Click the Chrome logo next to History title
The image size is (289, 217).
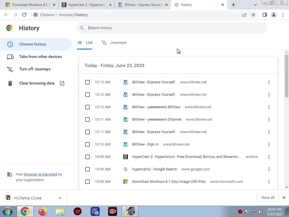point(9,28)
